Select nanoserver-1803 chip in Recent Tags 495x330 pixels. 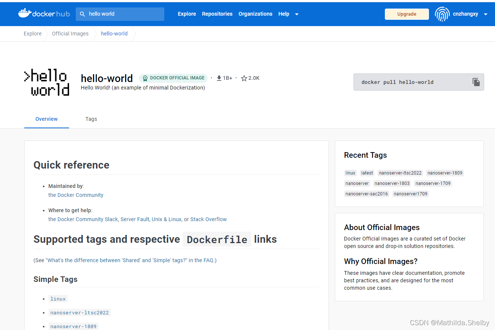pyautogui.click(x=392, y=183)
